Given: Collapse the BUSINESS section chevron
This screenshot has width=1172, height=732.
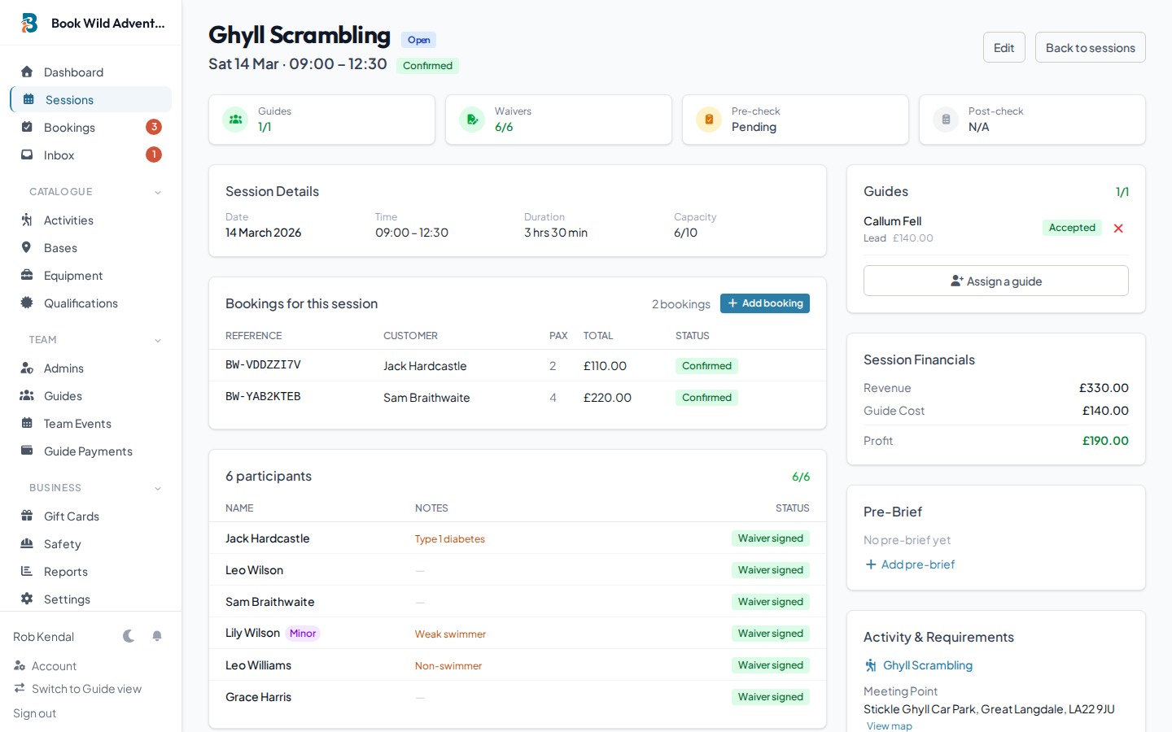Looking at the screenshot, I should [x=157, y=488].
